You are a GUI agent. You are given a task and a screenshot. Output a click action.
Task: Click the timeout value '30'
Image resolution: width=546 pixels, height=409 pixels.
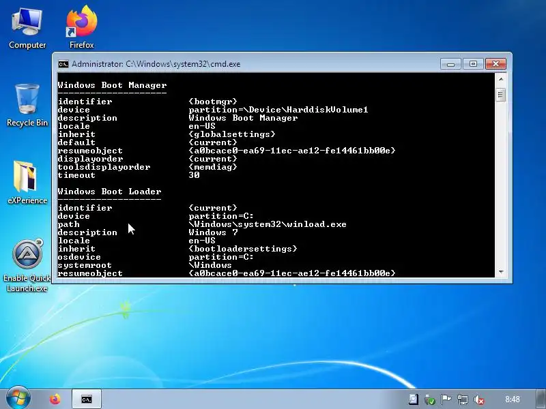click(x=194, y=175)
